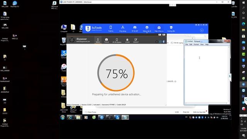Click the EN language indicator on the remote taskbar
247x139 pixels.
coord(186,117)
